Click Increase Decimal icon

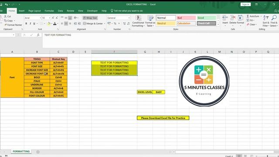tap(124, 24)
